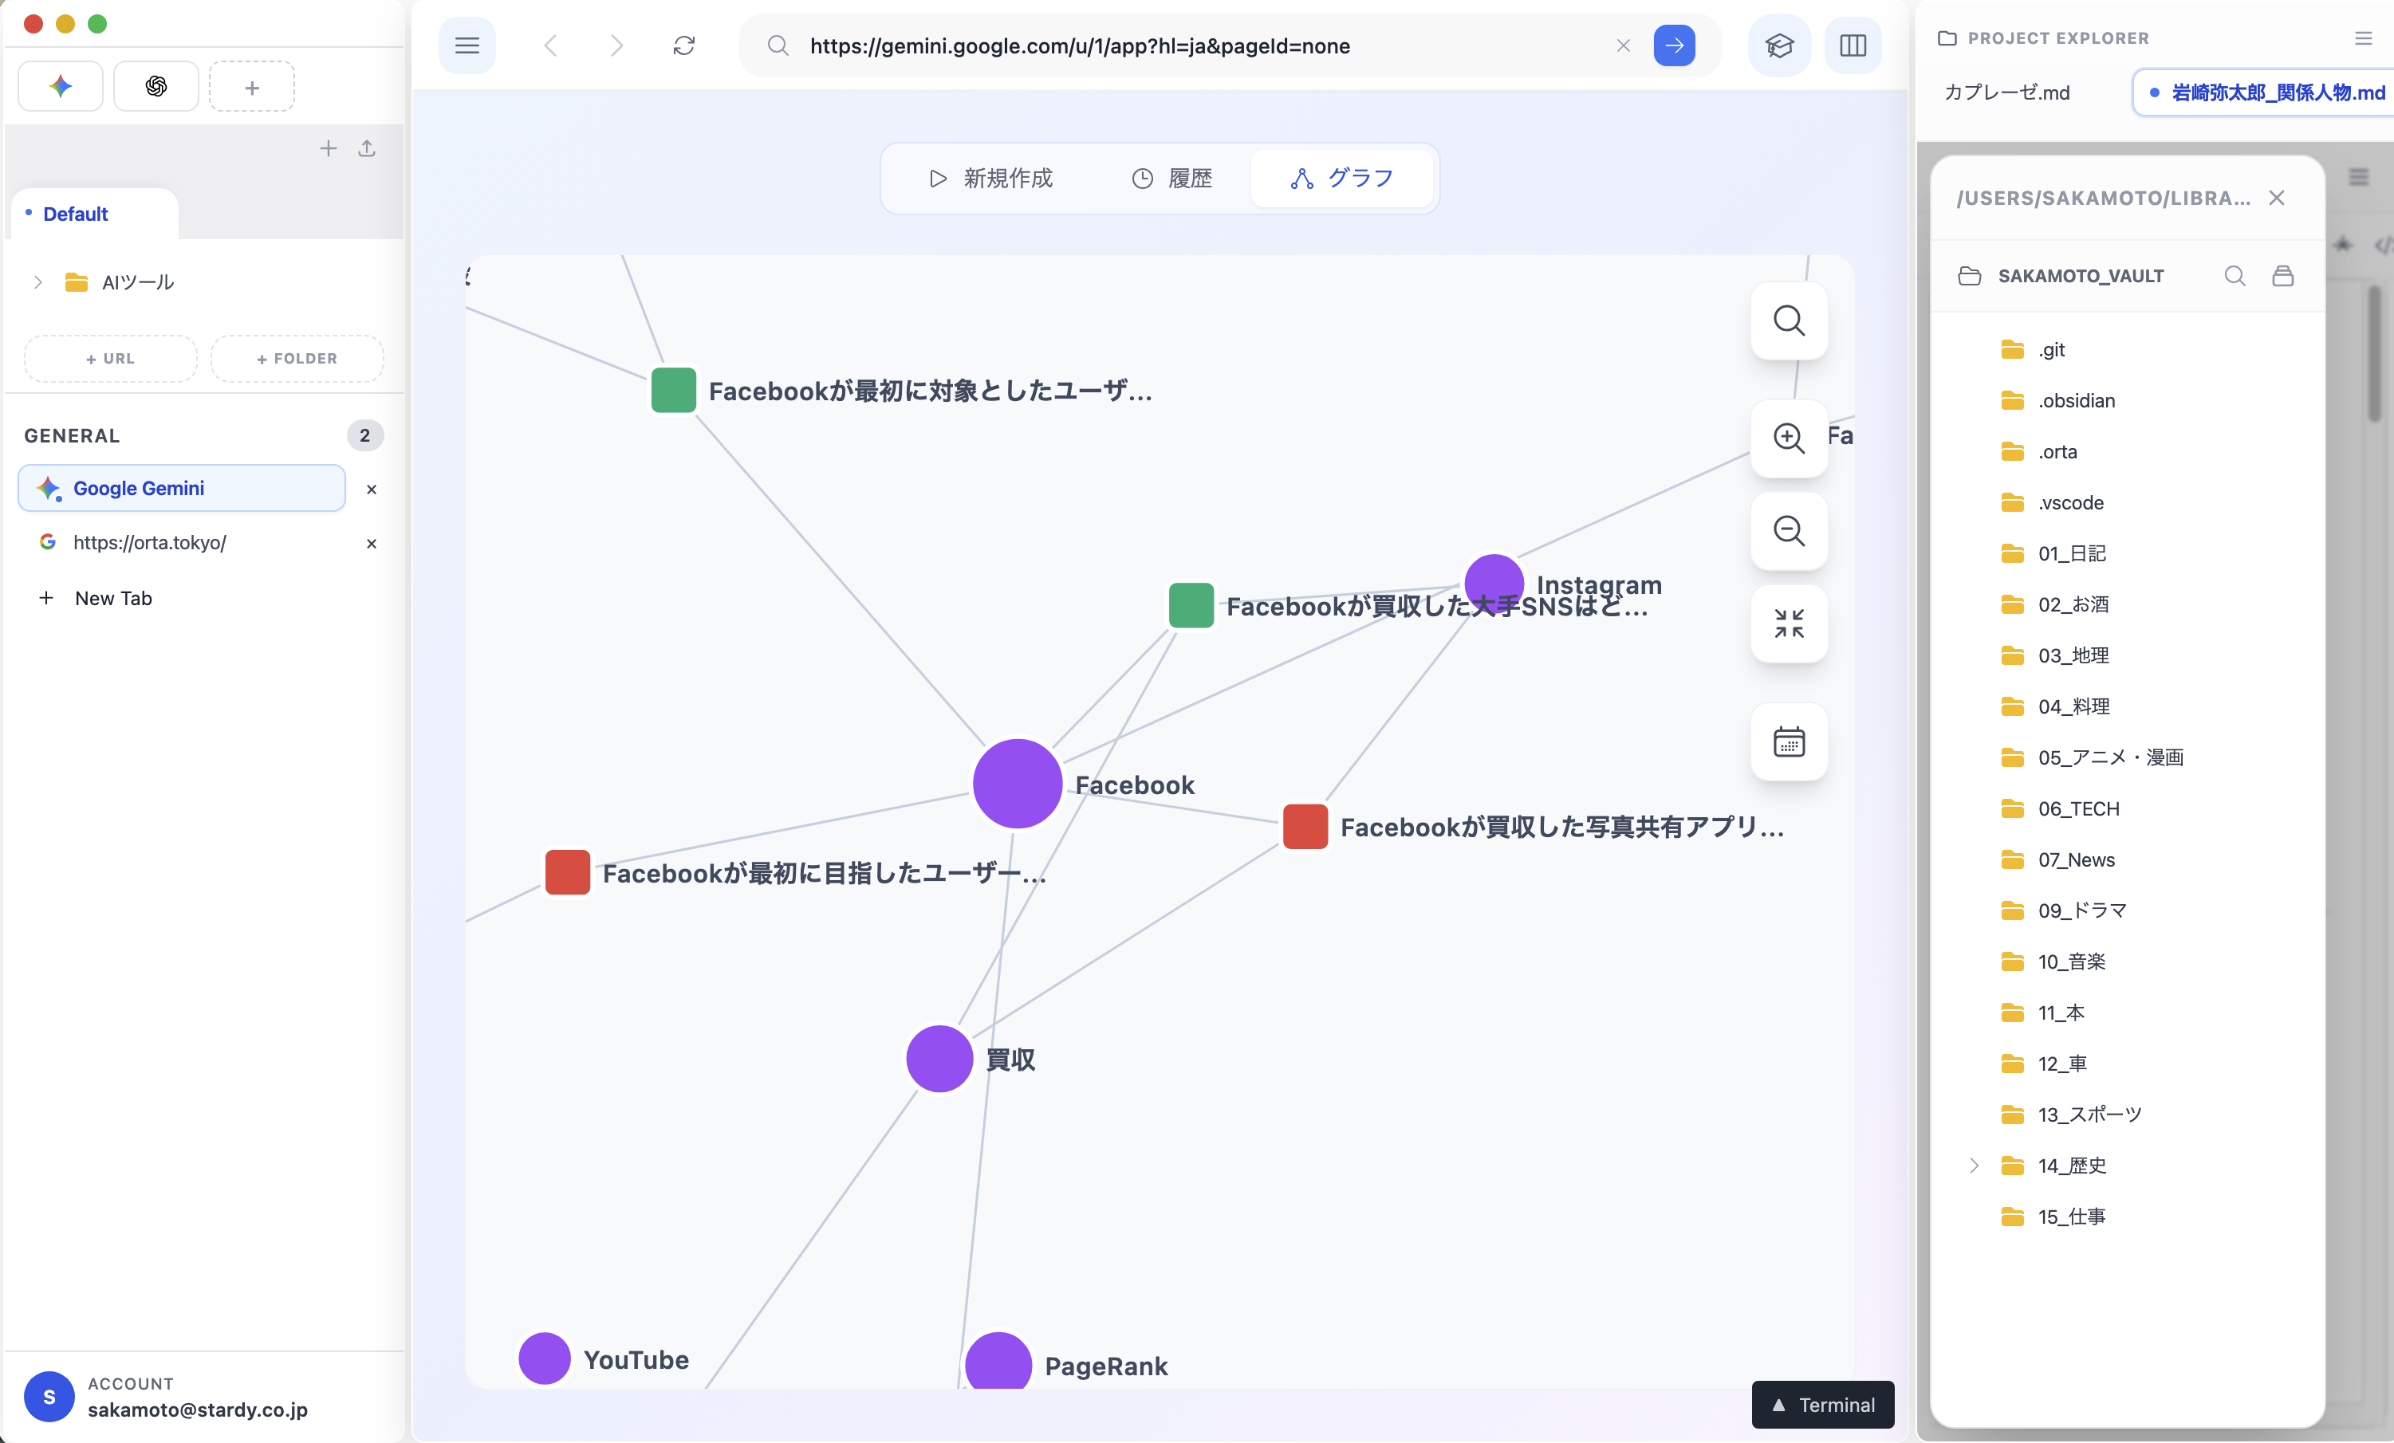Search inside SAKAMOTO_VAULT
Viewport: 2394px width, 1443px height.
(2235, 276)
